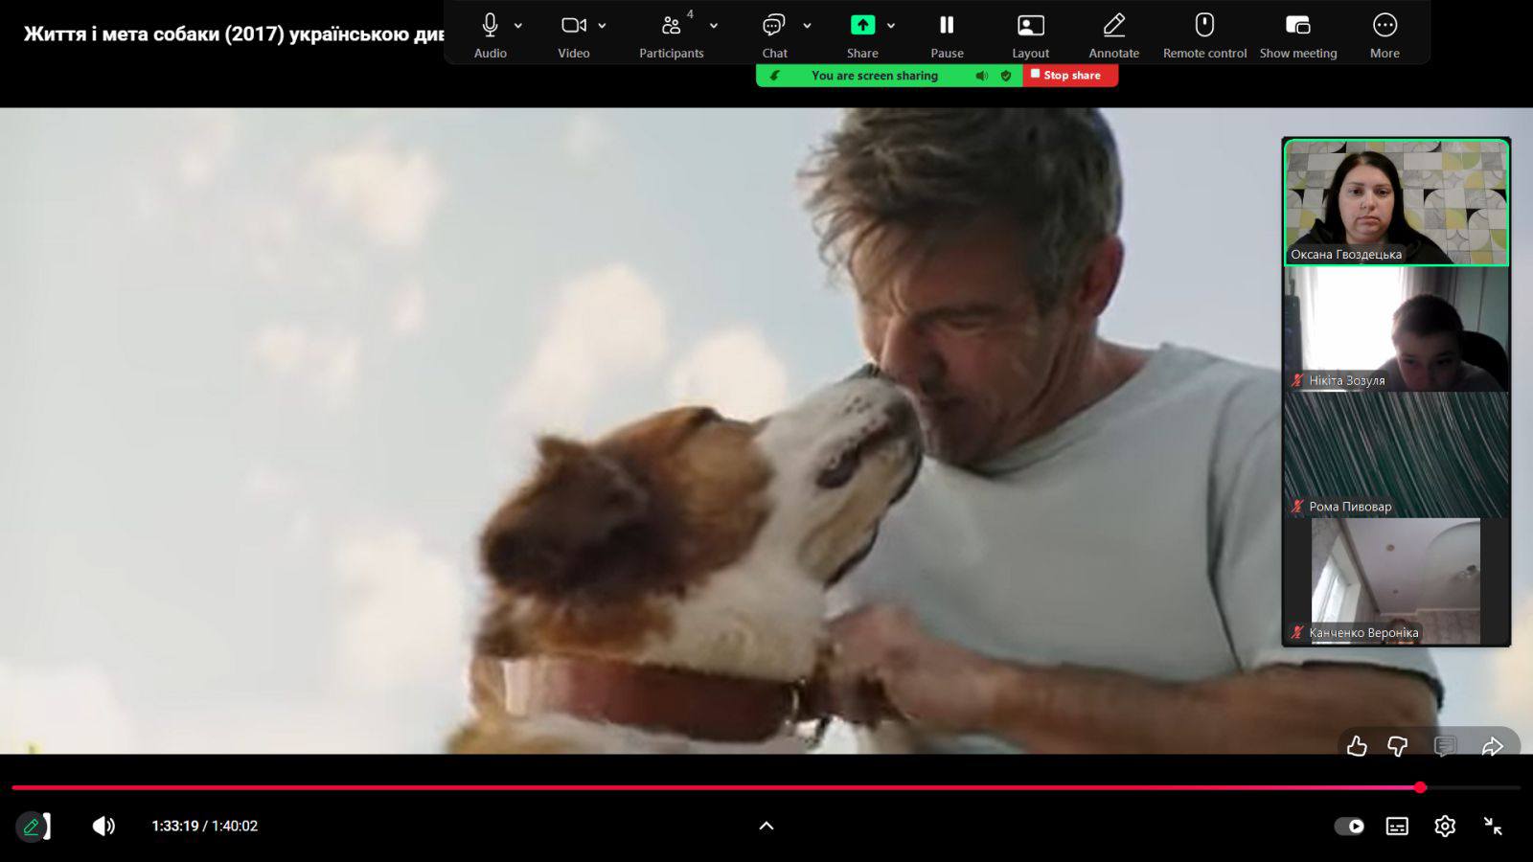Expand Audio options dropdown arrow
1533x862 pixels.
[518, 26]
